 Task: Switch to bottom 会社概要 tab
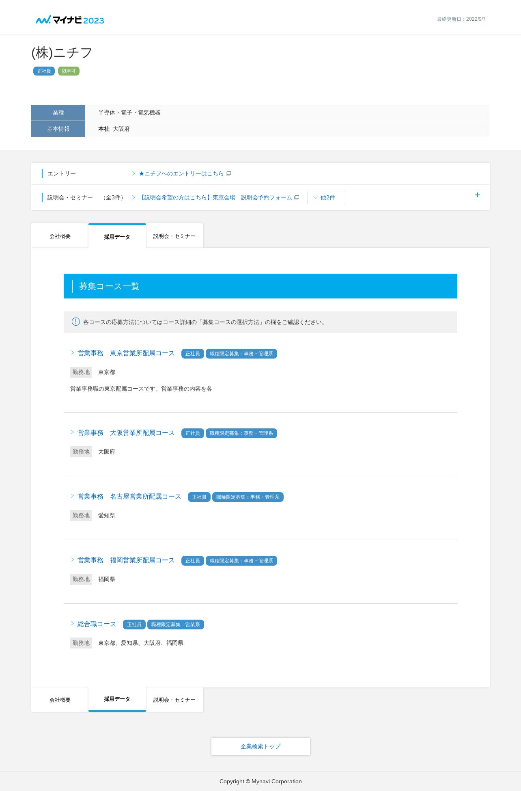point(60,700)
